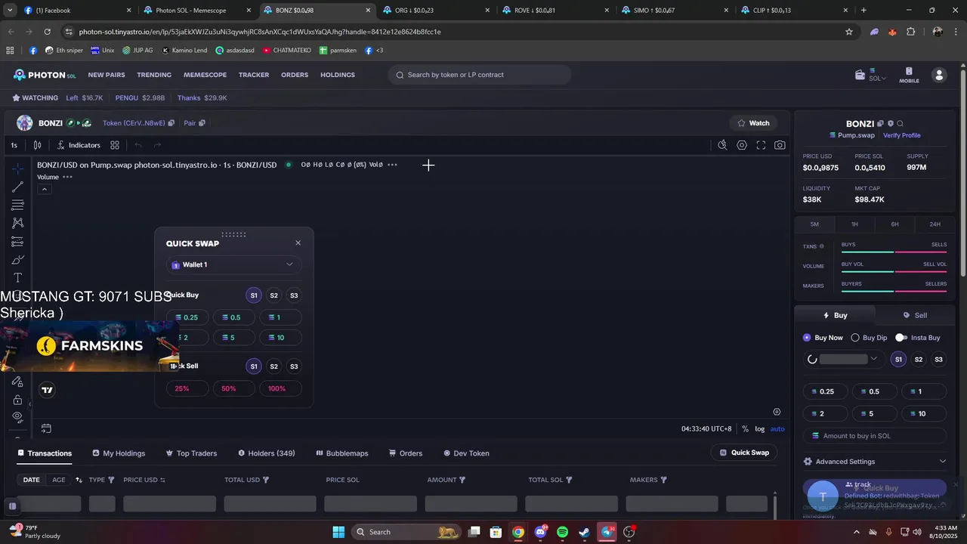
Task: Click the chart axis settings gear icon
Action: (777, 412)
